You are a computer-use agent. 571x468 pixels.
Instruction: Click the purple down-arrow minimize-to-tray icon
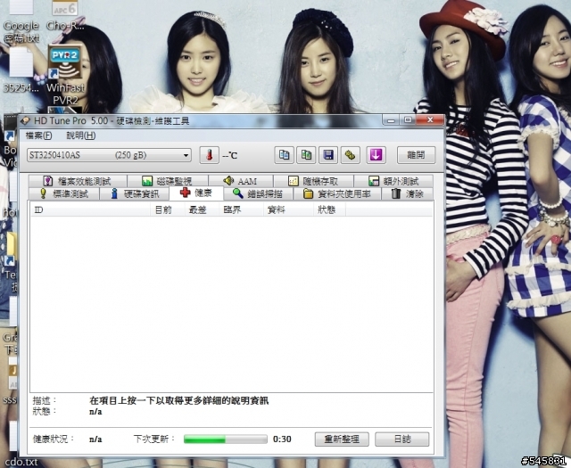click(x=376, y=155)
